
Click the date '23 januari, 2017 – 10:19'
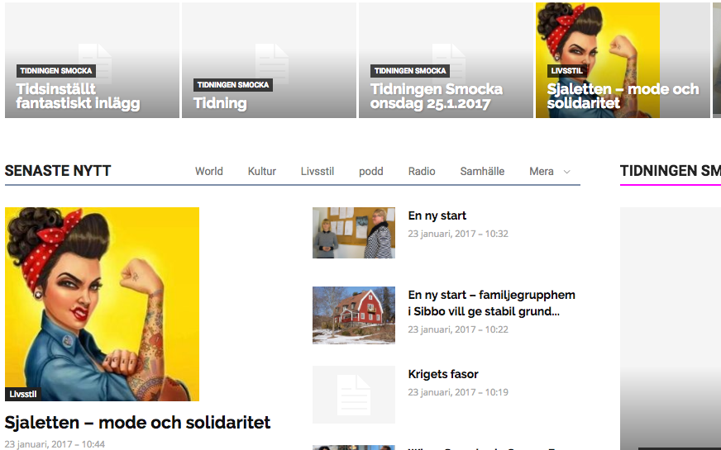tap(458, 392)
